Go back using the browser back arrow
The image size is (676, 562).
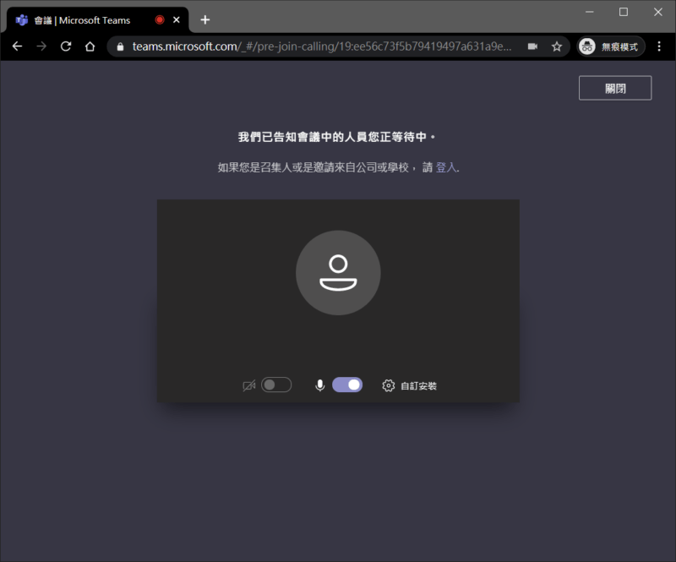point(17,46)
